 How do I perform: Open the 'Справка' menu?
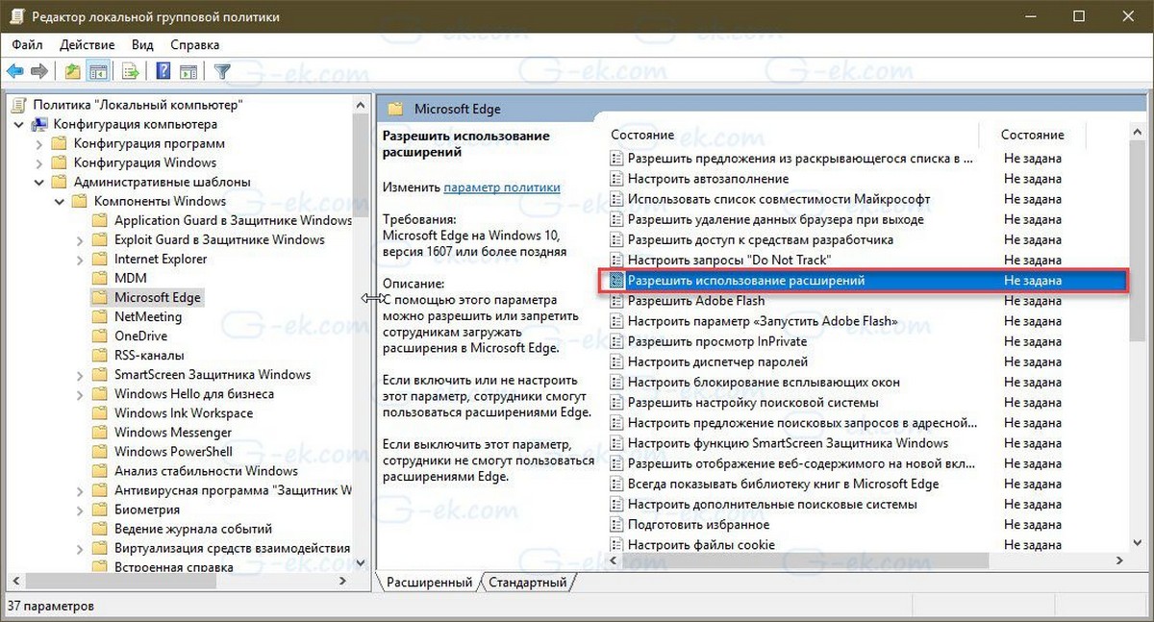tap(194, 44)
